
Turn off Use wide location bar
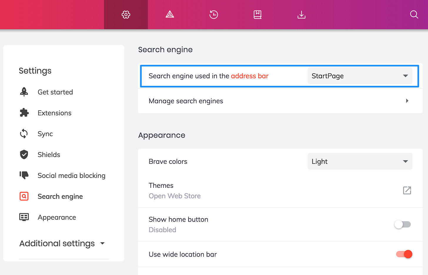[x=404, y=254]
